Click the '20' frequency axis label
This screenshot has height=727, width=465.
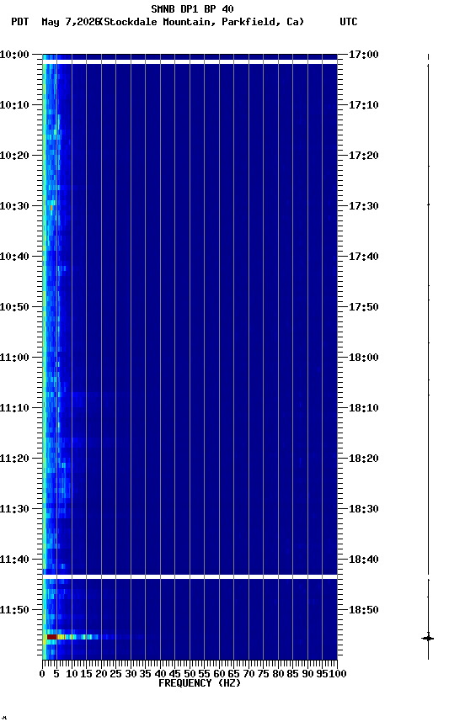click(101, 675)
